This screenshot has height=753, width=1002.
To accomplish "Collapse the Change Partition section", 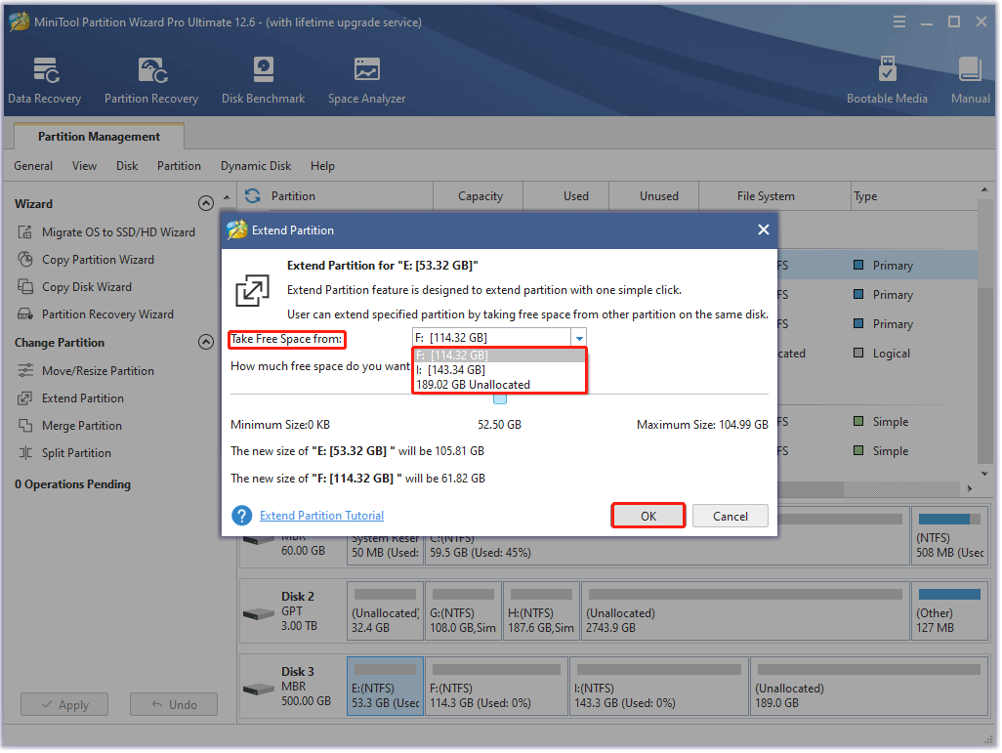I will pos(206,343).
